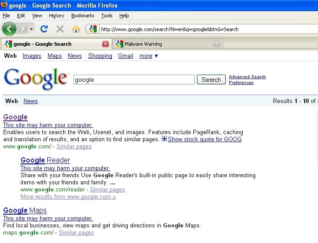
Task: Open the History menu
Action: pos(57,16)
